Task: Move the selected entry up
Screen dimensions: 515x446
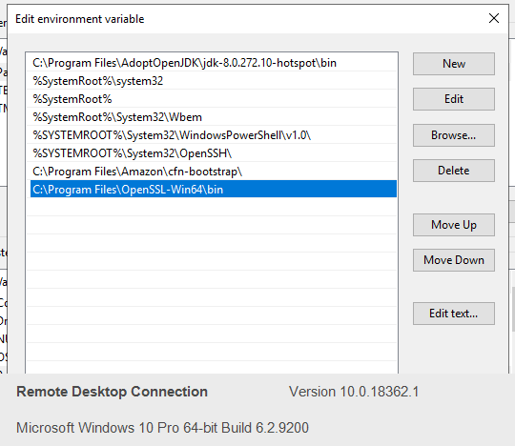Action: click(x=454, y=225)
